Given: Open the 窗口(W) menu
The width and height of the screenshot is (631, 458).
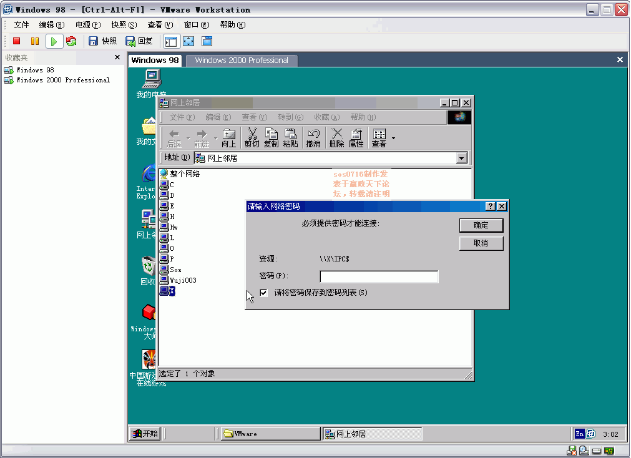Looking at the screenshot, I should [197, 25].
